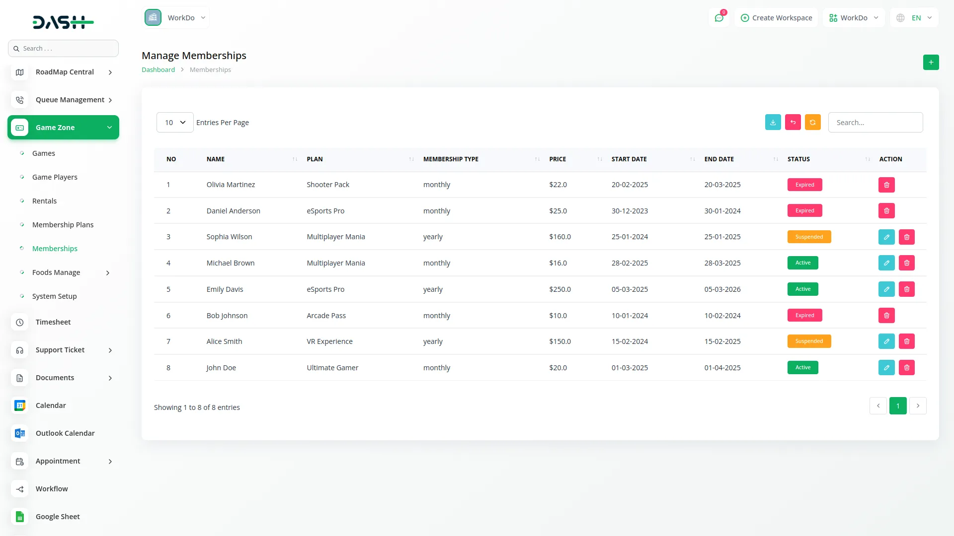Click the blue download export icon

[773, 123]
